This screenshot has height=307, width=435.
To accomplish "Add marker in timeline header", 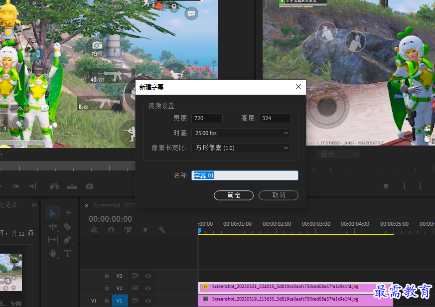I will click(x=145, y=230).
